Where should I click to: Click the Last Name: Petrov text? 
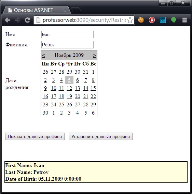tap(27, 172)
